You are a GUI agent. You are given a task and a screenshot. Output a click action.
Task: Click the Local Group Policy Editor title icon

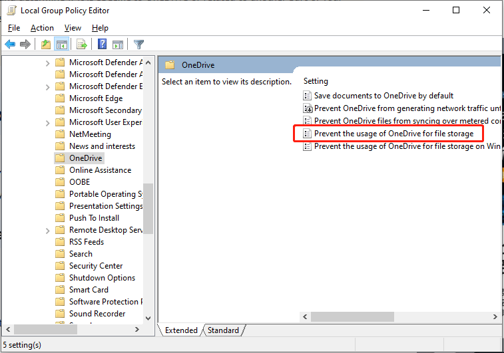(11, 10)
